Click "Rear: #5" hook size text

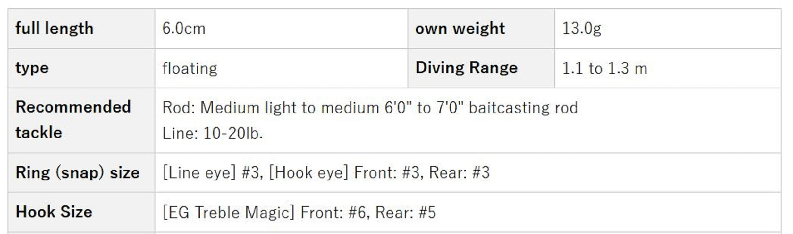pyautogui.click(x=405, y=213)
